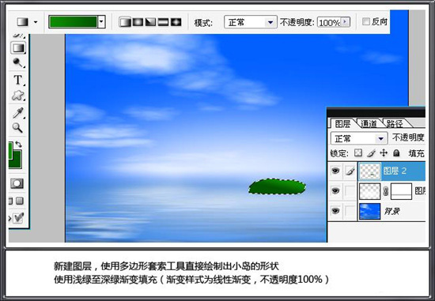Viewport: 435px width, 301px height.
Task: Select the Gradient tool in the toolbox
Action: [x=18, y=47]
